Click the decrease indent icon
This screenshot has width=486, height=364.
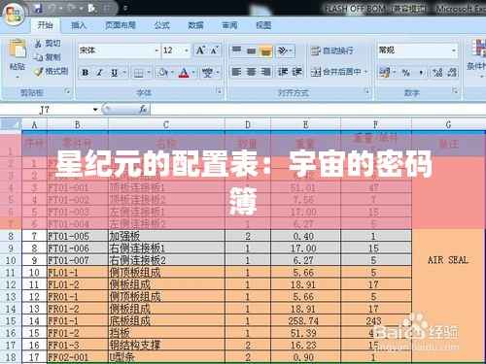click(x=283, y=72)
